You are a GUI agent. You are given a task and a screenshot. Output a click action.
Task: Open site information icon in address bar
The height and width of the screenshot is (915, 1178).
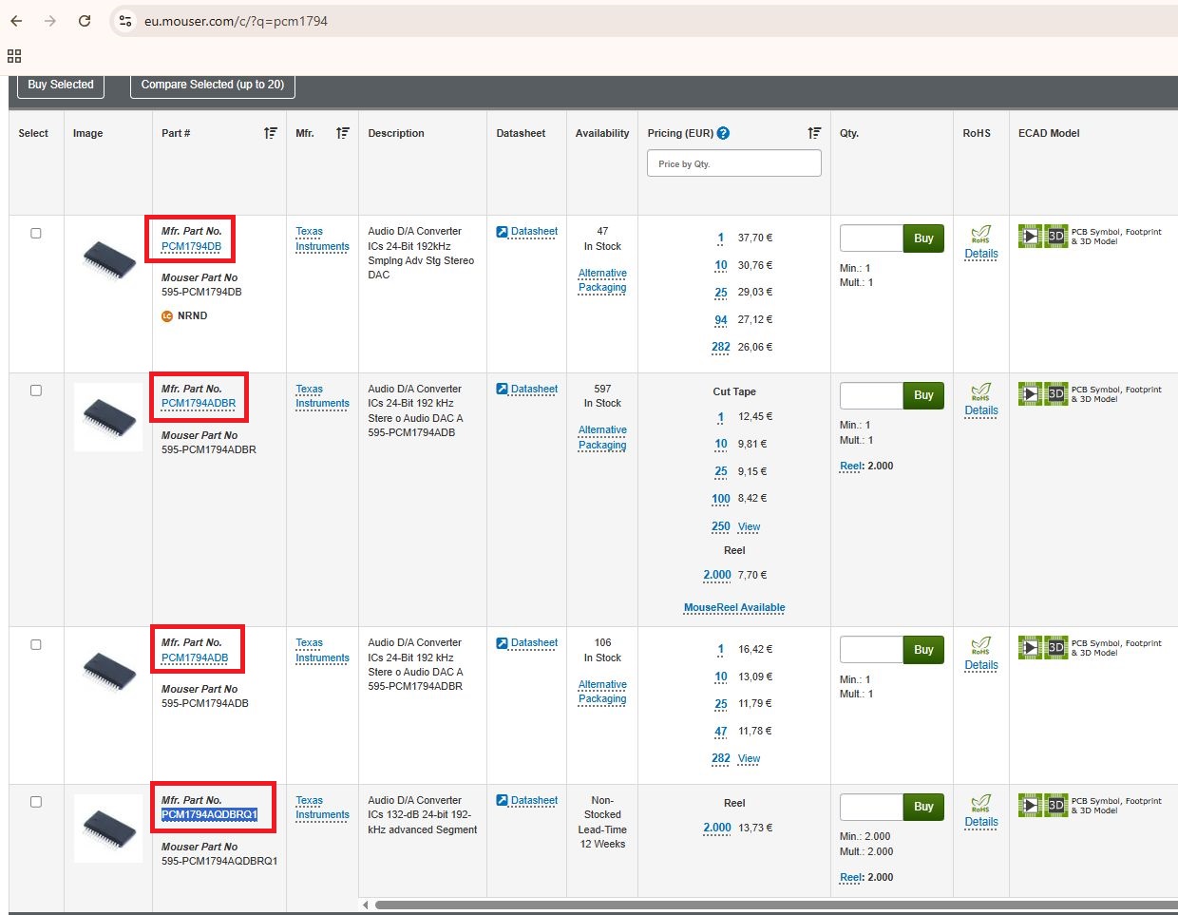[x=125, y=21]
